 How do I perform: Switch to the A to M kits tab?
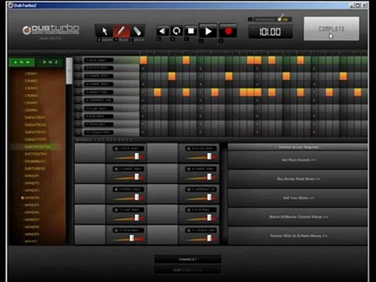pos(22,62)
